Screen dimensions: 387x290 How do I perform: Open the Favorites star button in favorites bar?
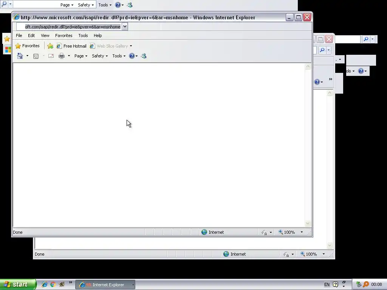tap(27, 46)
